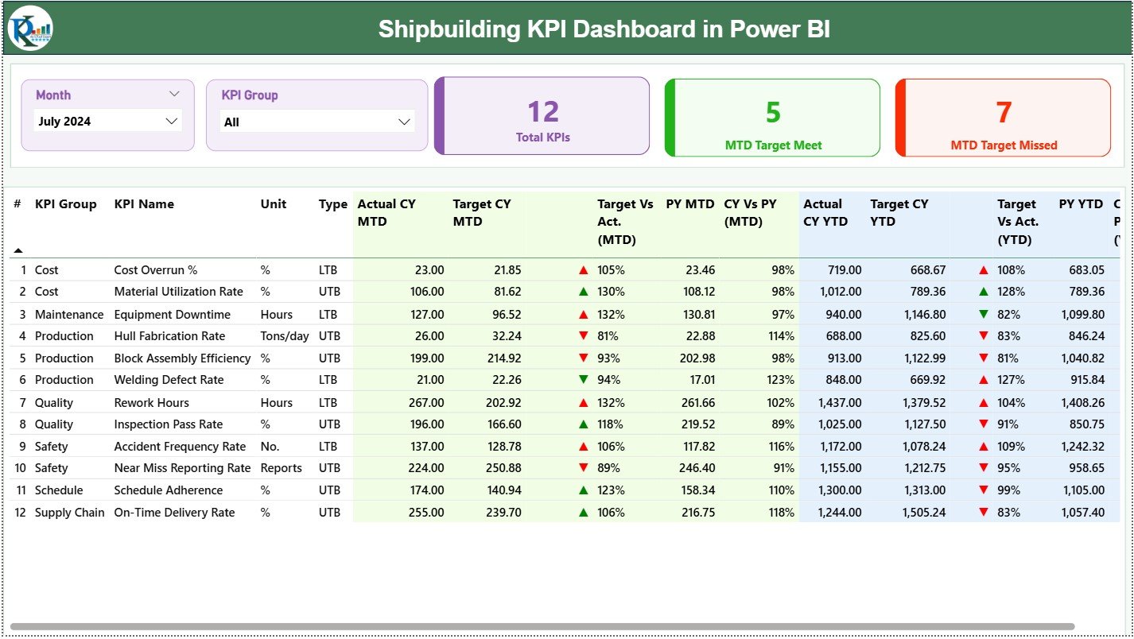The width and height of the screenshot is (1134, 639).
Task: Click red up-arrow beside Cost Overrun % 105%
Action: pos(581,269)
